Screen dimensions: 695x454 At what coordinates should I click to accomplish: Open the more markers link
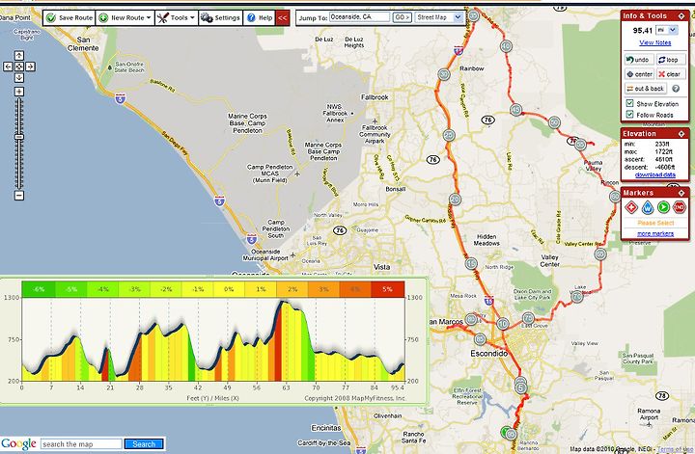point(655,233)
